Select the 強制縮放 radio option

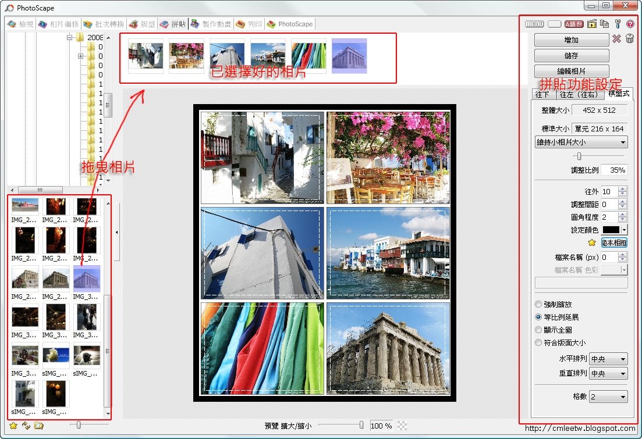click(538, 304)
